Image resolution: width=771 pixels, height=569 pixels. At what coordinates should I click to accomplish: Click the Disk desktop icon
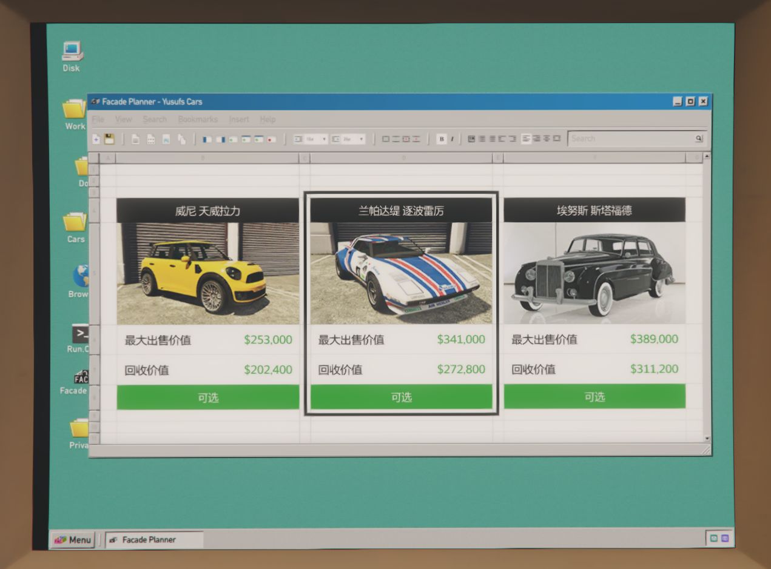(72, 52)
